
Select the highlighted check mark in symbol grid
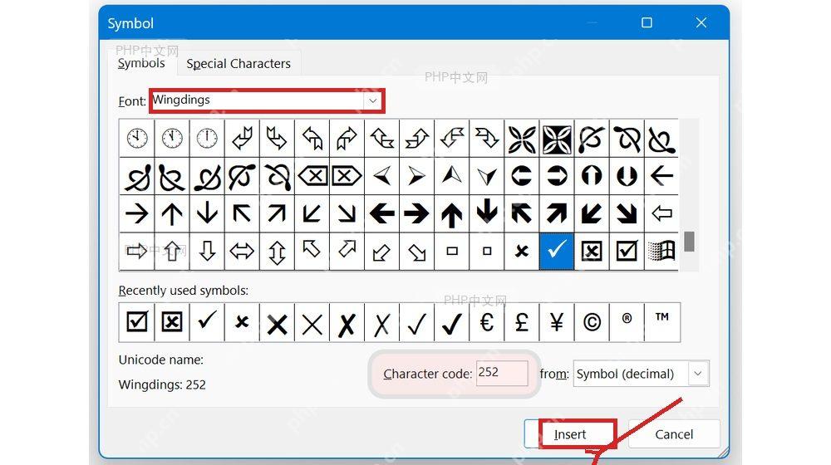click(x=557, y=251)
